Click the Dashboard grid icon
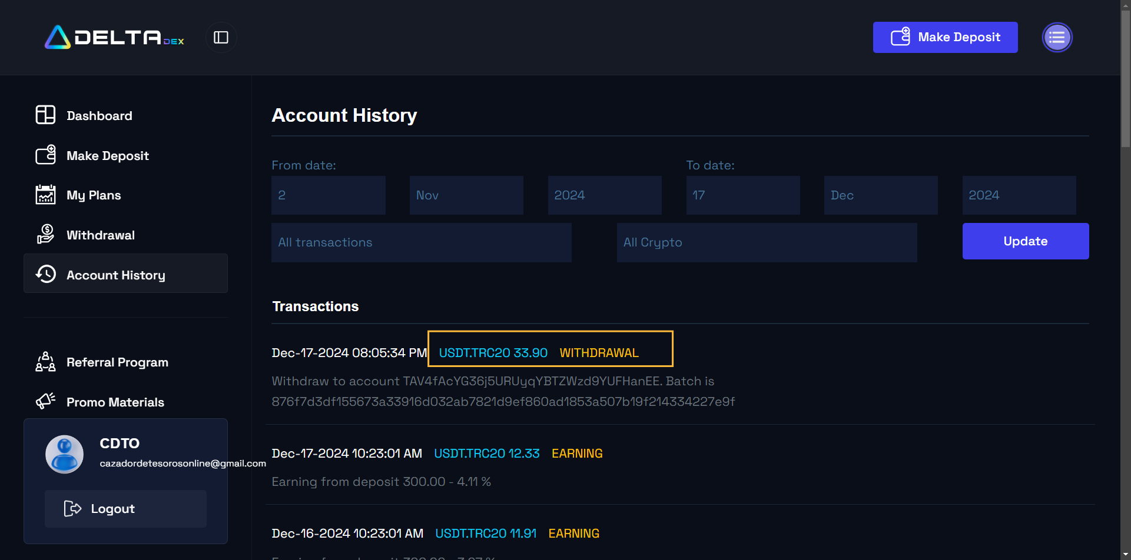The image size is (1131, 560). tap(45, 115)
